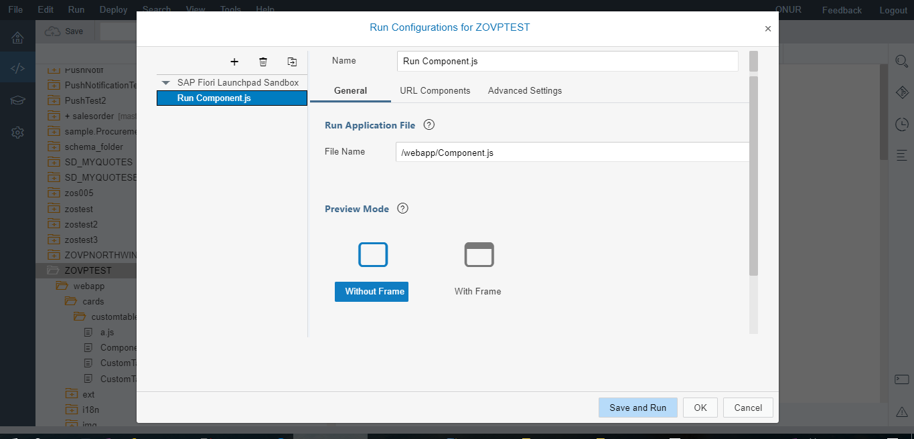Expand the SD_MYQUOTES folder
Screen dimensions: 914x439
click(x=54, y=162)
